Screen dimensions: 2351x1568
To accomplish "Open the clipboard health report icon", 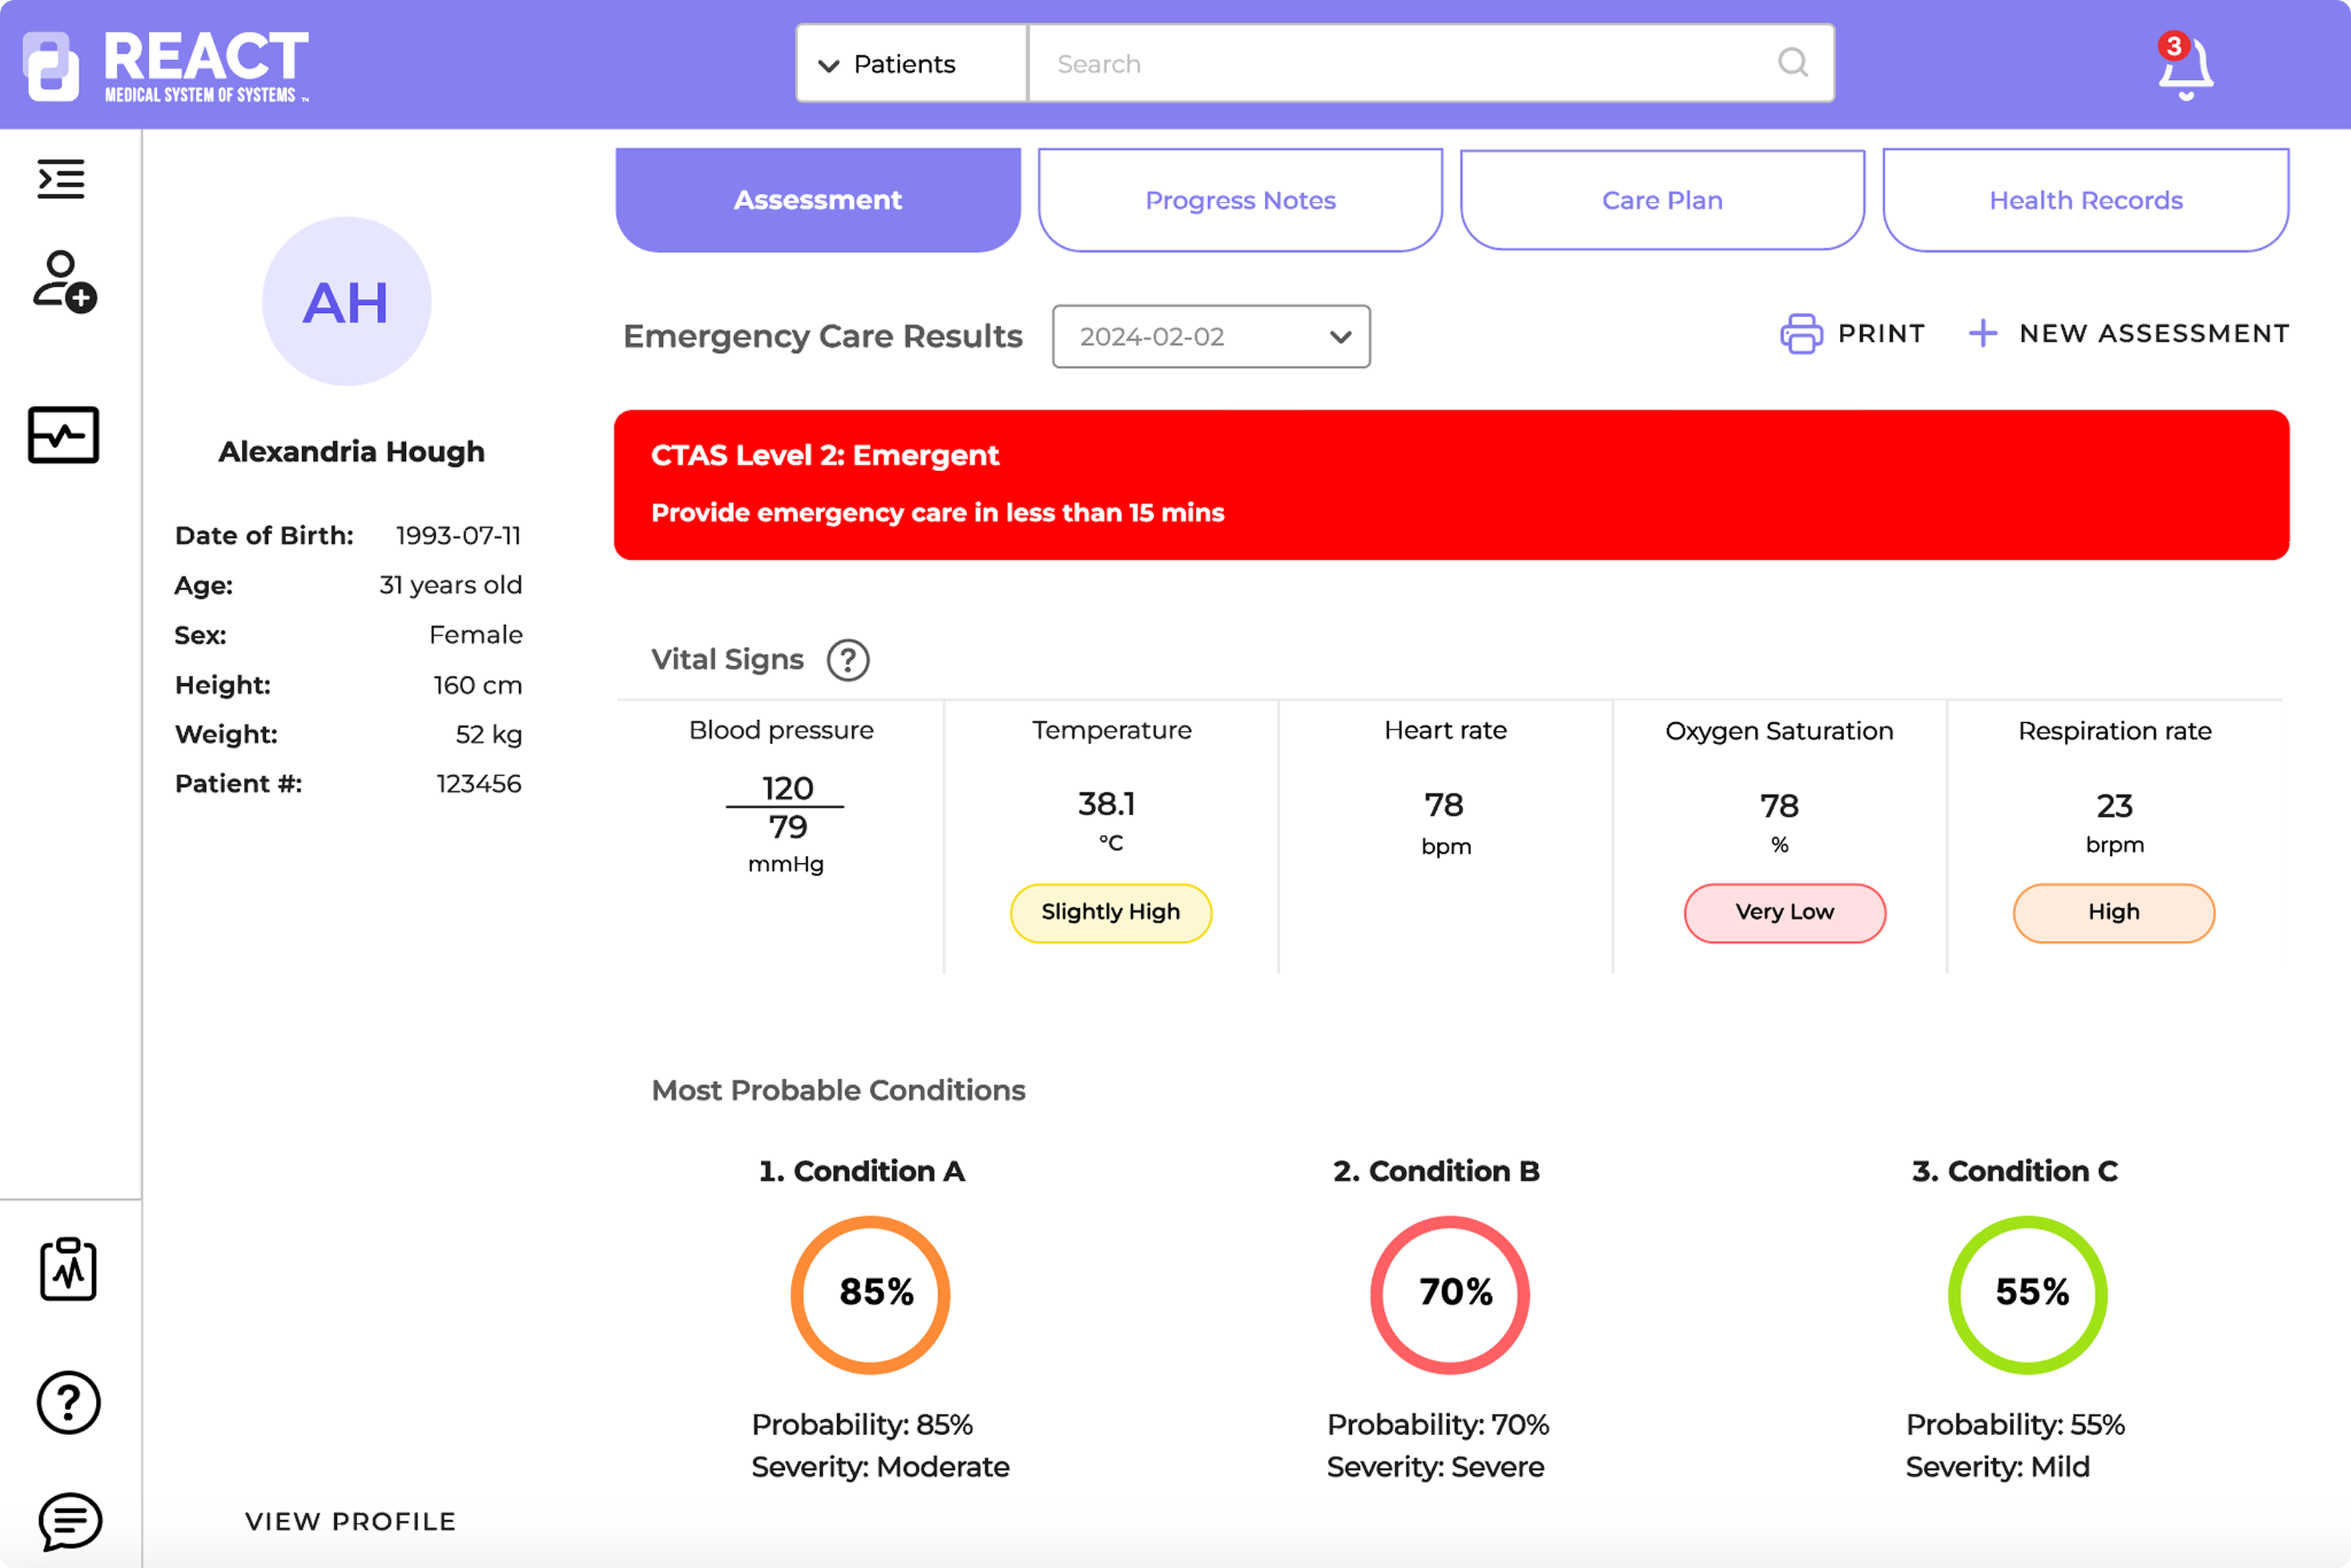I will tap(68, 1270).
